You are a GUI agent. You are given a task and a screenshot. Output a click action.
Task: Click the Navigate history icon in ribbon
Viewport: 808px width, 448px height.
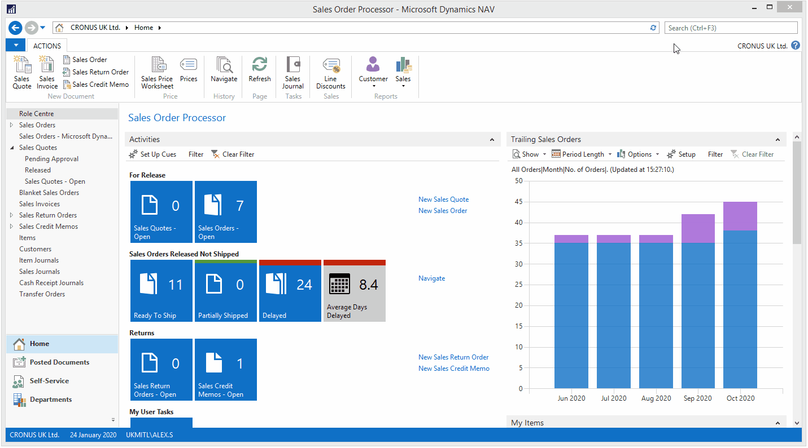[x=224, y=69]
